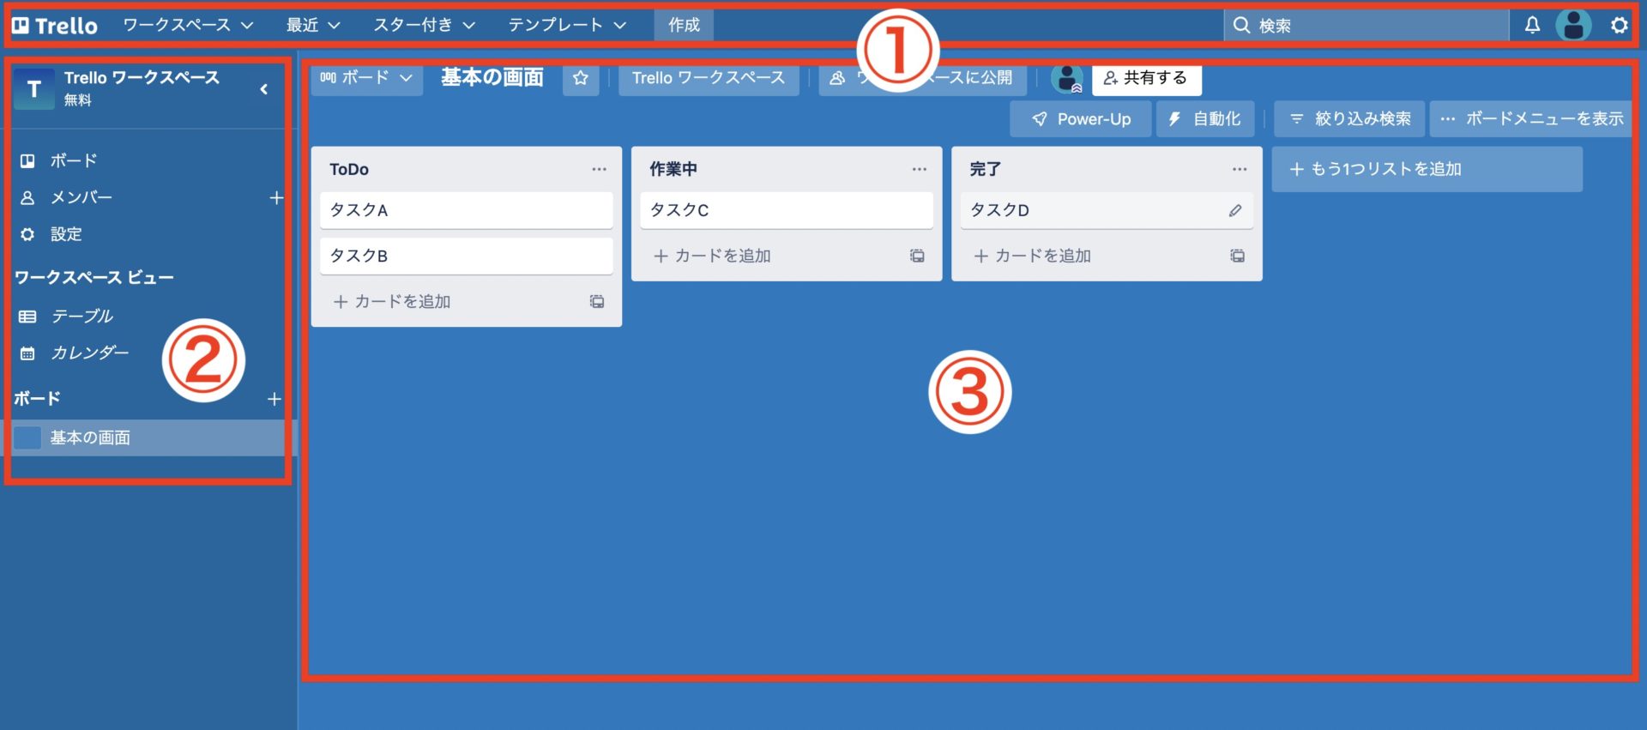Create a new board with sidebar plus icon
This screenshot has height=730, width=1647.
[274, 399]
